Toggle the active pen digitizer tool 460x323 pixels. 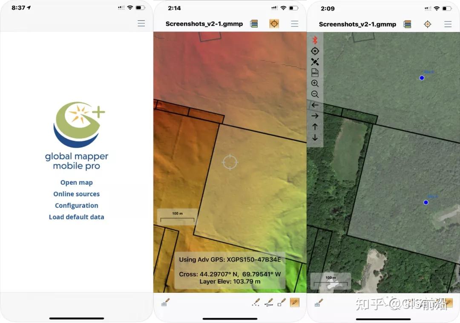click(294, 302)
